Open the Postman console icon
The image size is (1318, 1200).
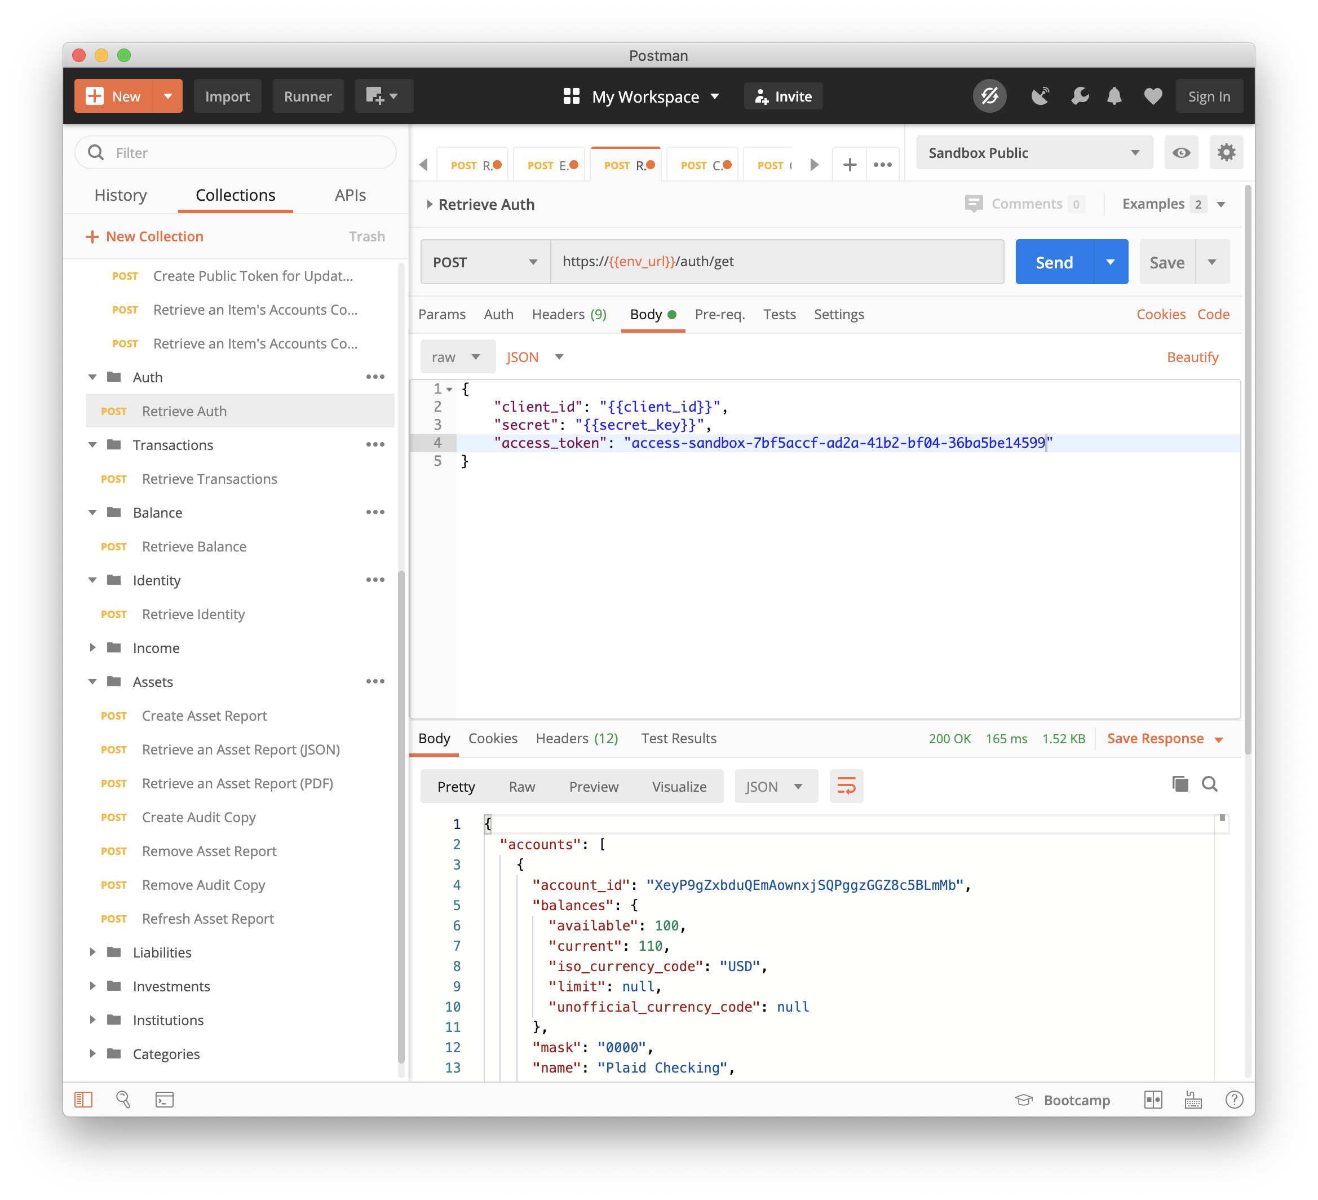click(x=165, y=1099)
